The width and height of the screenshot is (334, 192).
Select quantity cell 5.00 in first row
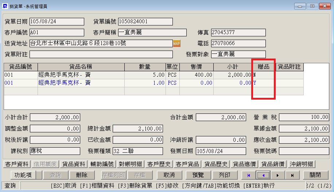(x=145, y=75)
